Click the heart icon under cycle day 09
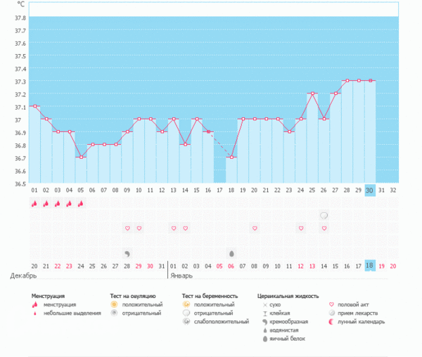This screenshot has height=357, width=422. pyautogui.click(x=127, y=228)
